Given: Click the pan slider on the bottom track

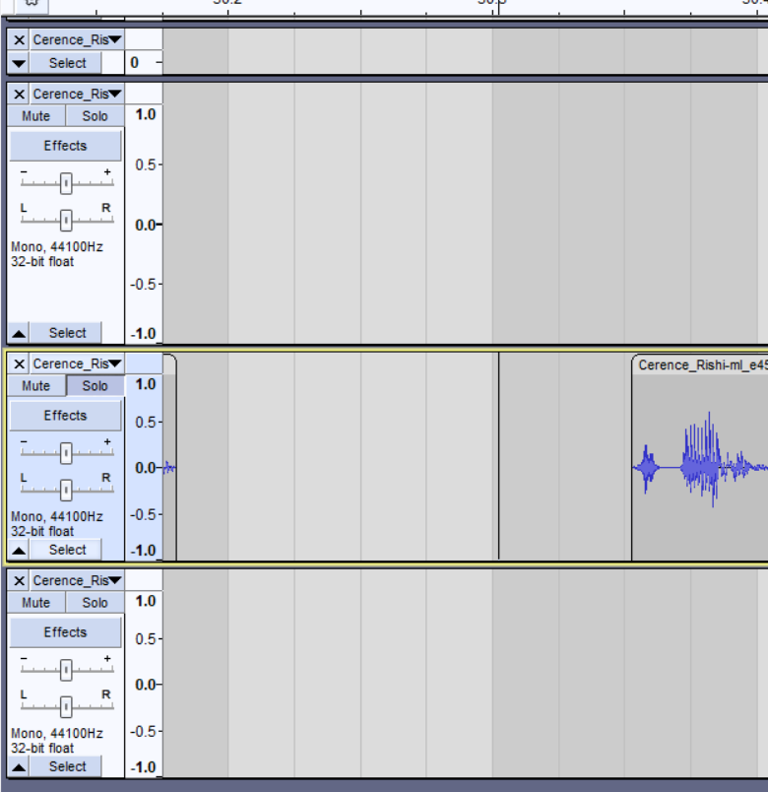Looking at the screenshot, I should [x=66, y=706].
